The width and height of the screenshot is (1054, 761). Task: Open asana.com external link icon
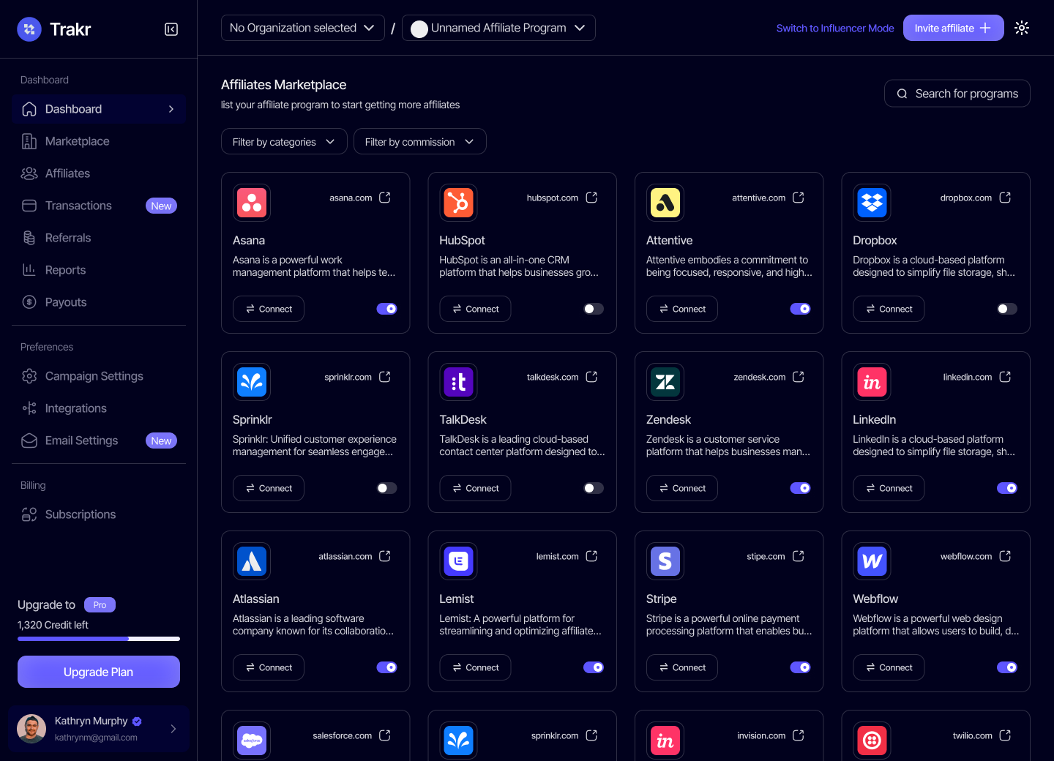point(385,198)
